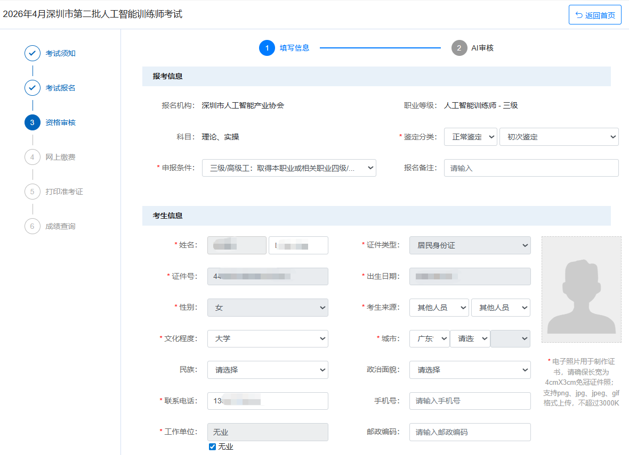Expand the 初次鉴定 dropdown
Viewport: 629px width, 455px height.
click(559, 137)
